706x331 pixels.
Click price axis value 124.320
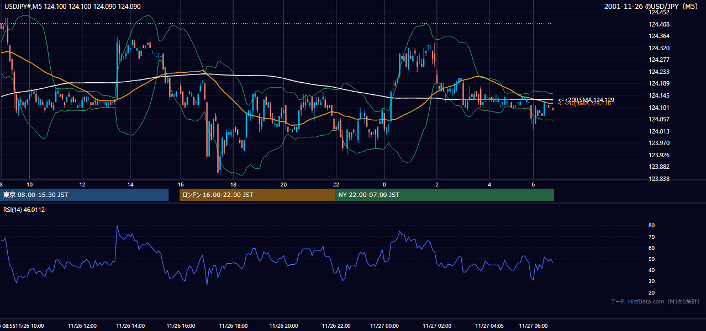tap(659, 48)
